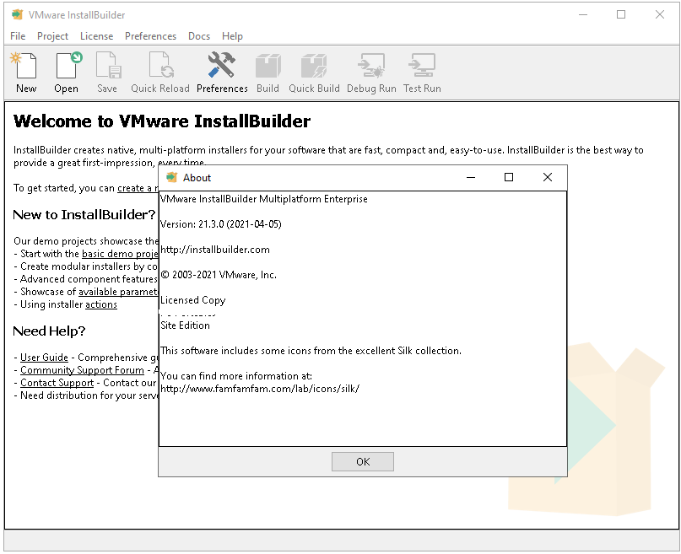
Task: Create a new project with New icon
Action: (26, 73)
